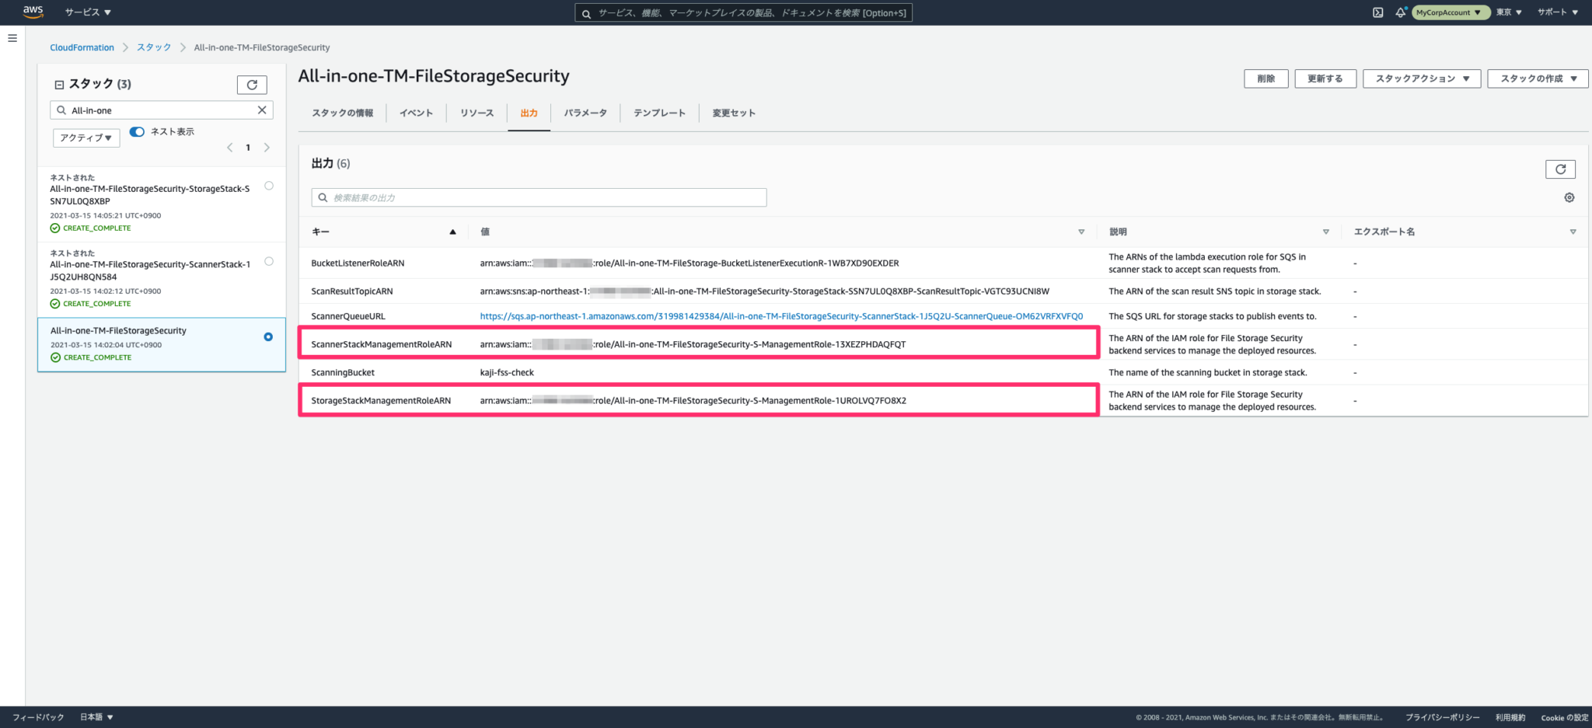
Task: Collapse the navigation with the hamburger icon
Action: 12,37
